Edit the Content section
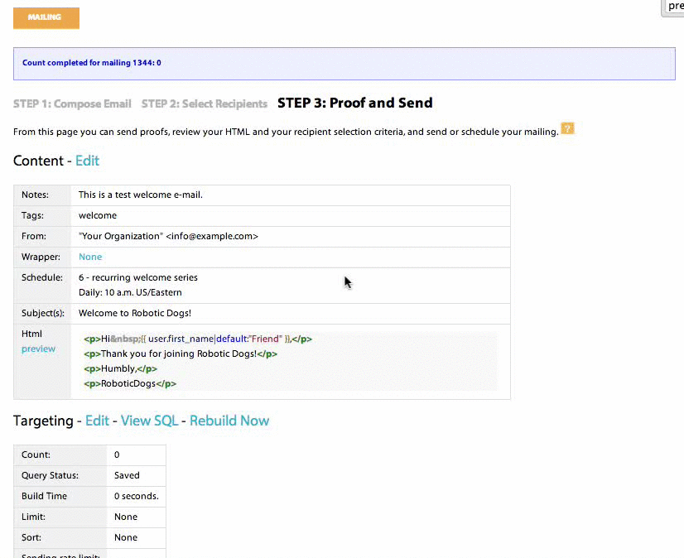 [87, 161]
